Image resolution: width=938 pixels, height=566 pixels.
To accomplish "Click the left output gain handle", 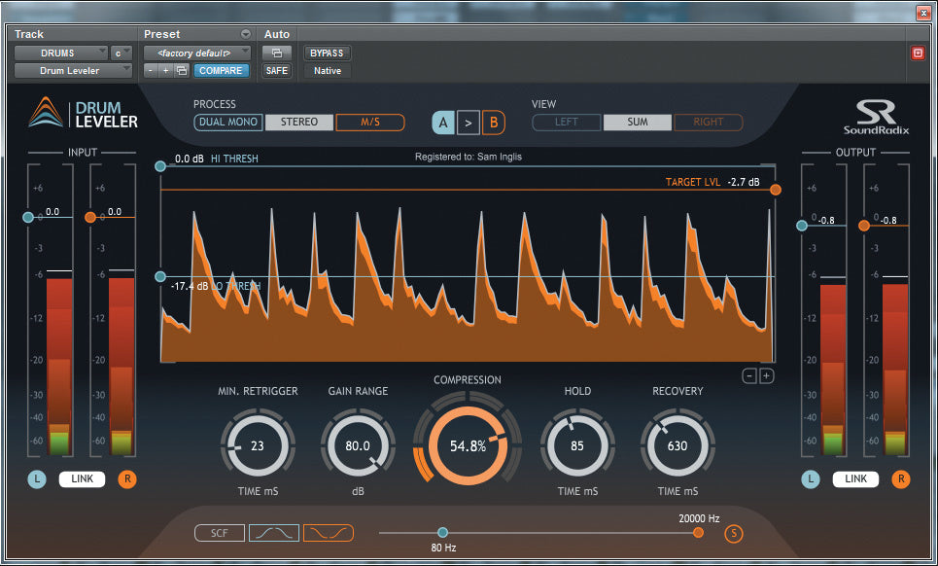I will [802, 226].
